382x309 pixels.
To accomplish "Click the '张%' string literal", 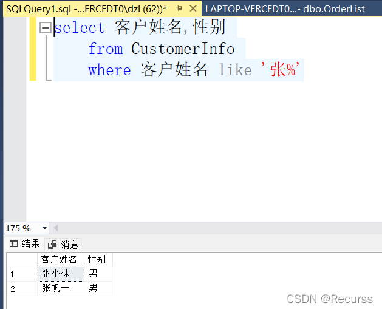I will click(x=280, y=69).
